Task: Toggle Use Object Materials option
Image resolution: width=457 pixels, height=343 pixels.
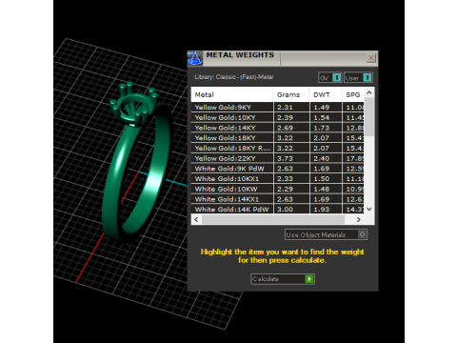Action: pyautogui.click(x=326, y=234)
